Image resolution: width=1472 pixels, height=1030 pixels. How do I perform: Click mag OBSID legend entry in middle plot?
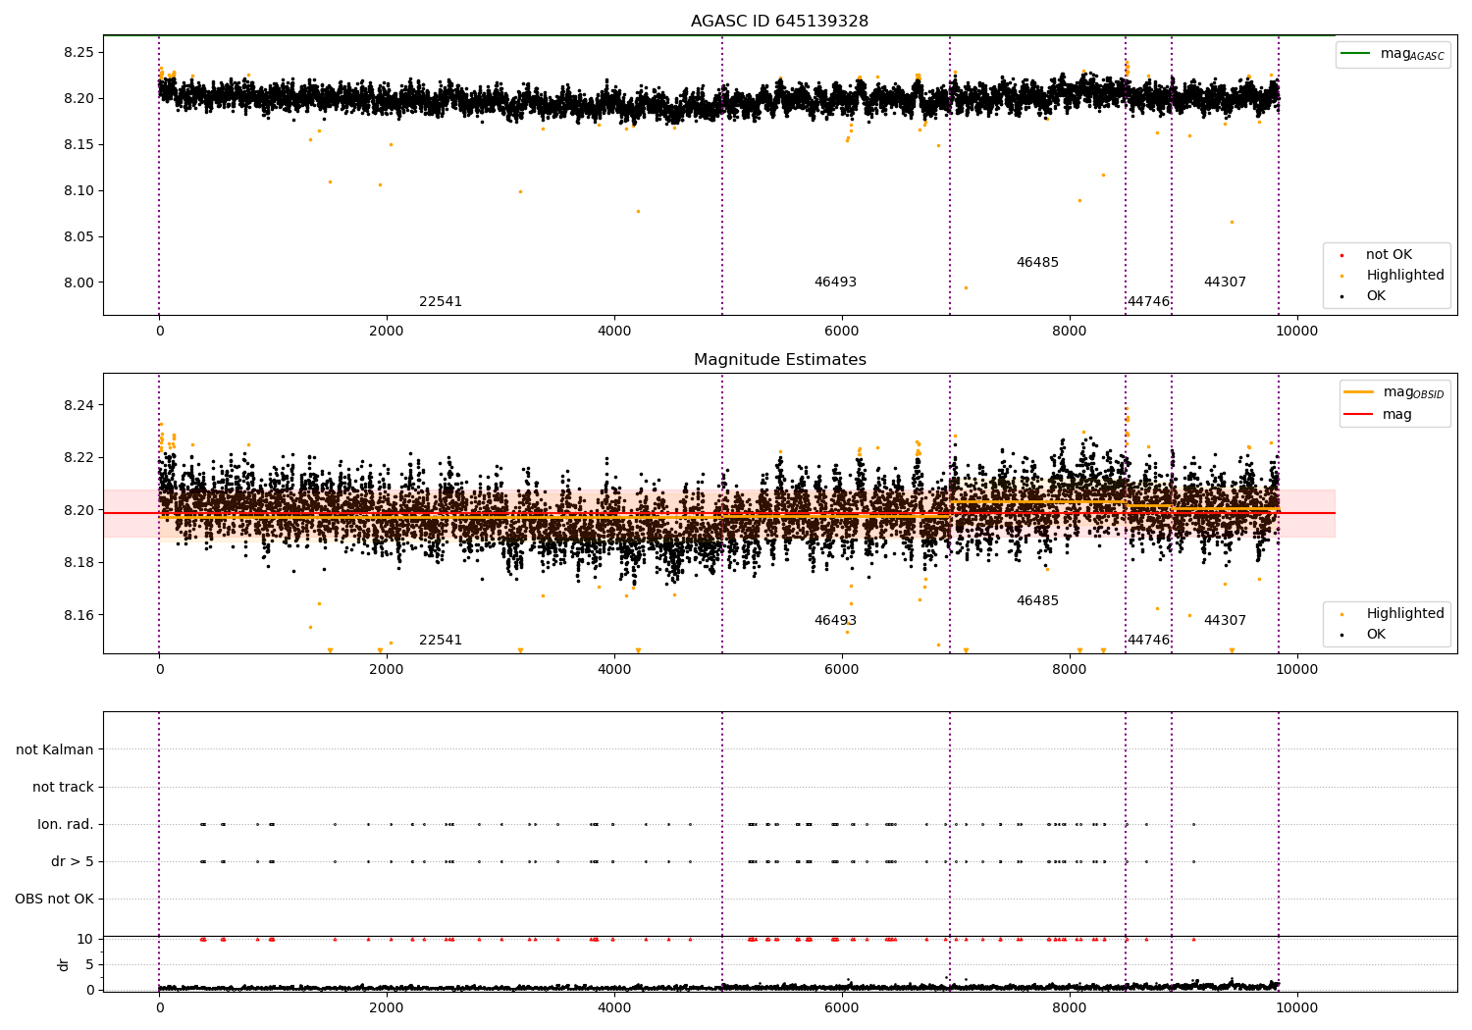1394,392
